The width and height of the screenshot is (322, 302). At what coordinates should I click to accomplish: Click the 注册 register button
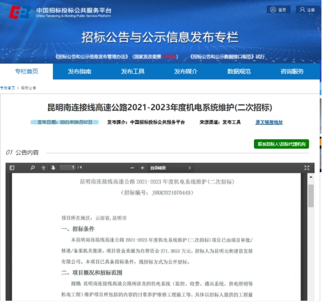307,10
